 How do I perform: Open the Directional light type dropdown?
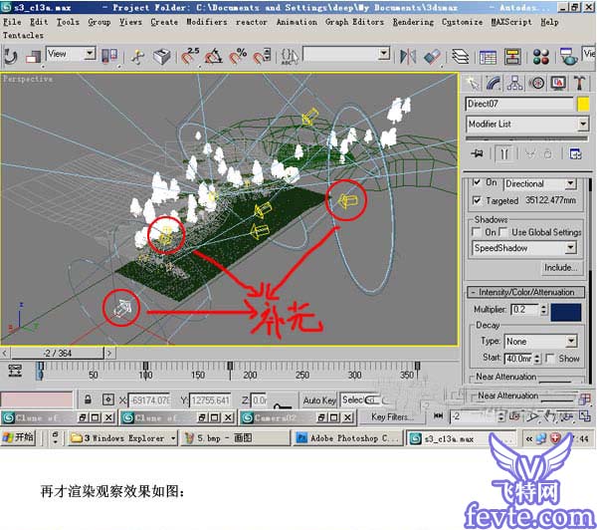click(540, 183)
